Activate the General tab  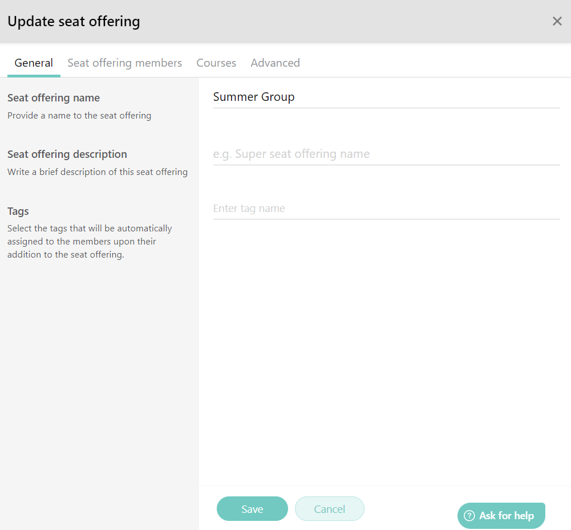[x=34, y=63]
